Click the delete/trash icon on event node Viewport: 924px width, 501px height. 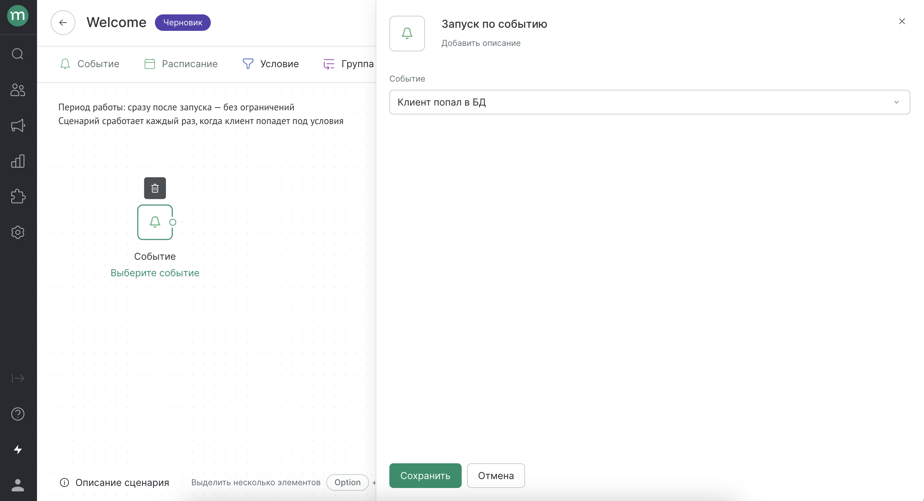pos(155,188)
